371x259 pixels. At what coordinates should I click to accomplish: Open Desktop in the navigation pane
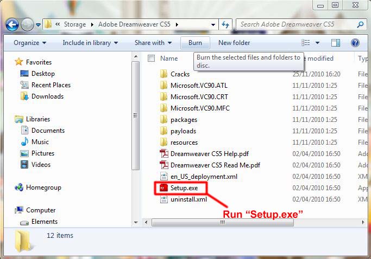click(x=43, y=74)
